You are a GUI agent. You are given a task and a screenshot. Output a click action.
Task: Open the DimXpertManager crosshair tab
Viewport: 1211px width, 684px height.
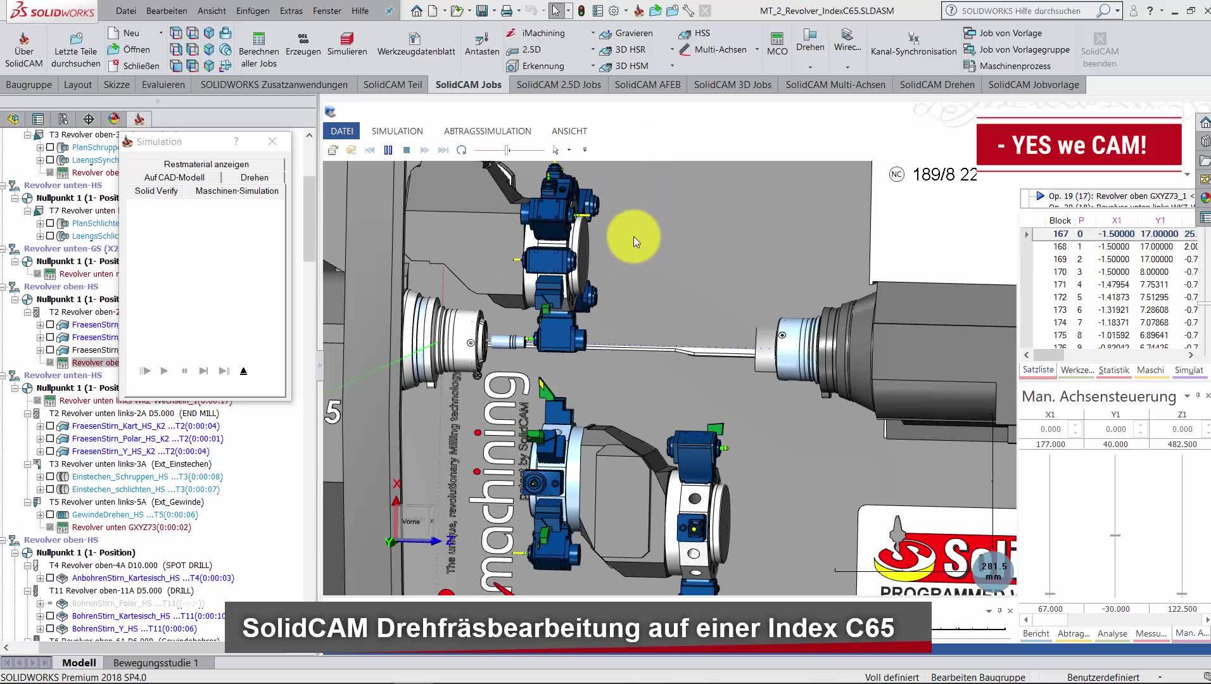click(x=89, y=119)
